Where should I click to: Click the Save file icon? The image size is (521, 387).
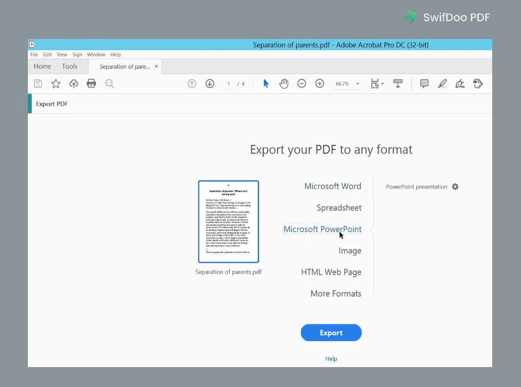click(x=38, y=83)
